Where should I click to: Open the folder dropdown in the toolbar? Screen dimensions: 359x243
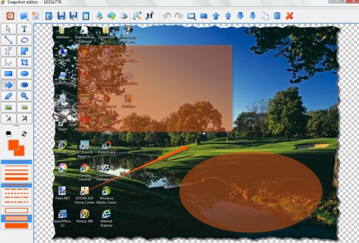coord(24,16)
